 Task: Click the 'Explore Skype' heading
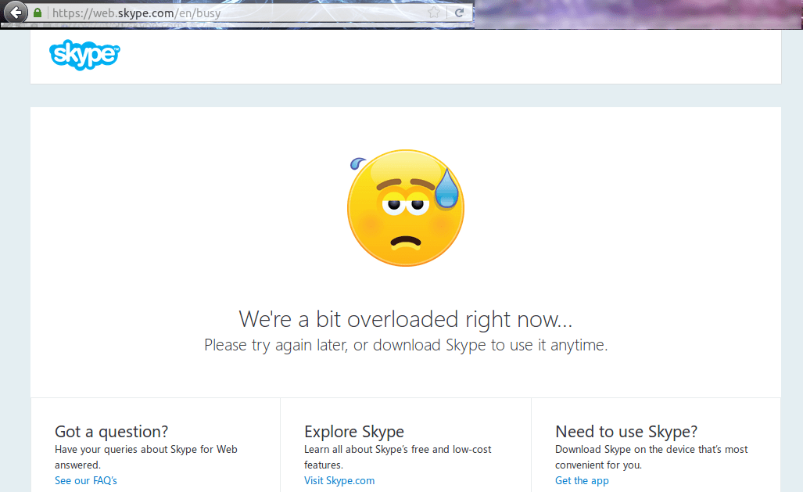354,432
